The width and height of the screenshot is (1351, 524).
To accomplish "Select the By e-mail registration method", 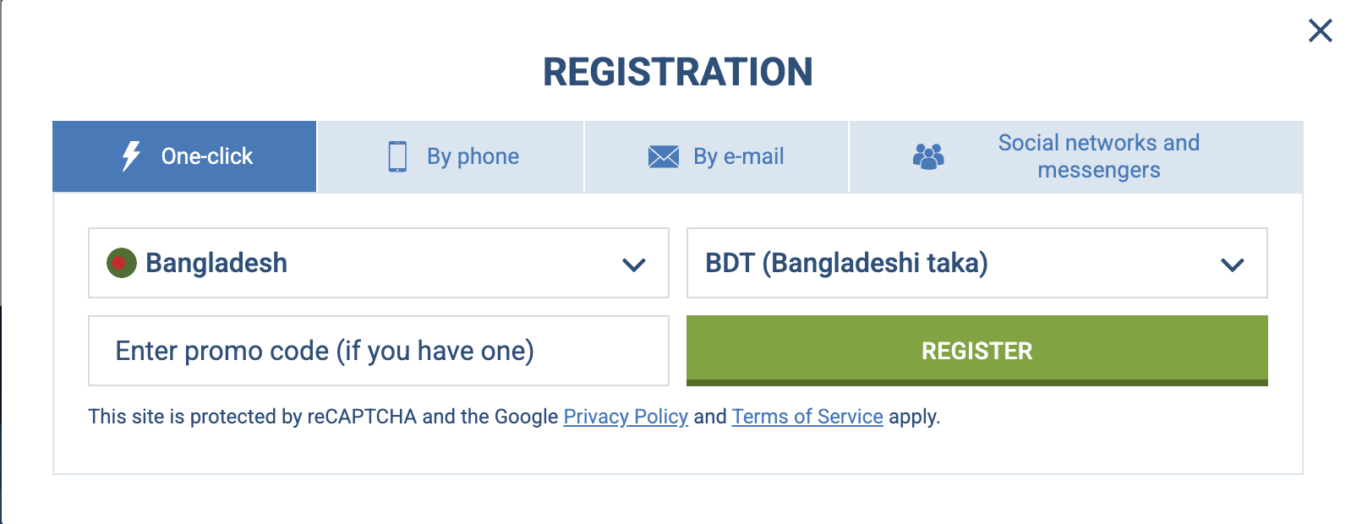I will click(716, 156).
